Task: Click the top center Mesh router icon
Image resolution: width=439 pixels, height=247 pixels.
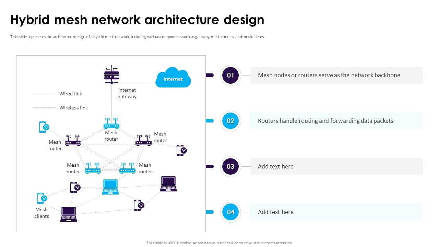Action: click(x=111, y=124)
